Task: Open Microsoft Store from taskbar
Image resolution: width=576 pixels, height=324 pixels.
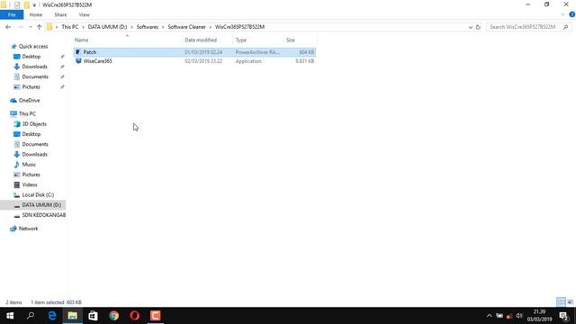Action: [x=93, y=316]
